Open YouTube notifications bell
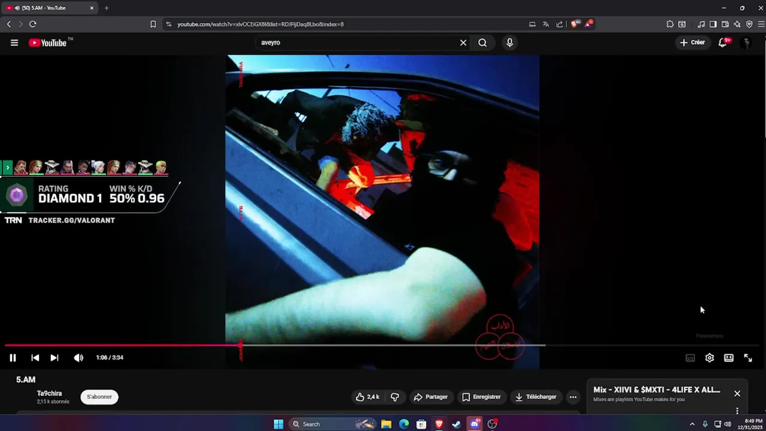Viewport: 766px width, 431px height. [723, 43]
